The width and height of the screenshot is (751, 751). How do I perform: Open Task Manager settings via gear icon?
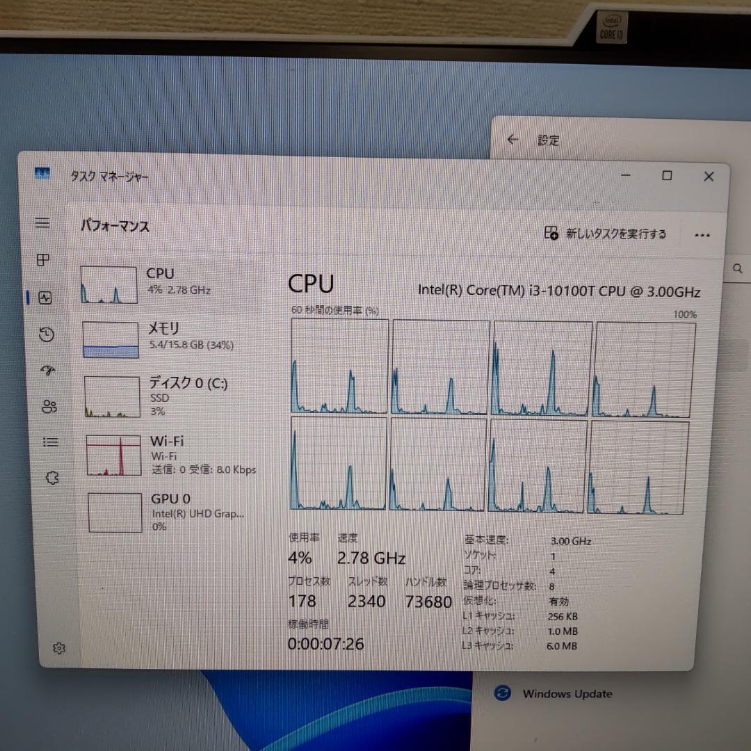59,648
